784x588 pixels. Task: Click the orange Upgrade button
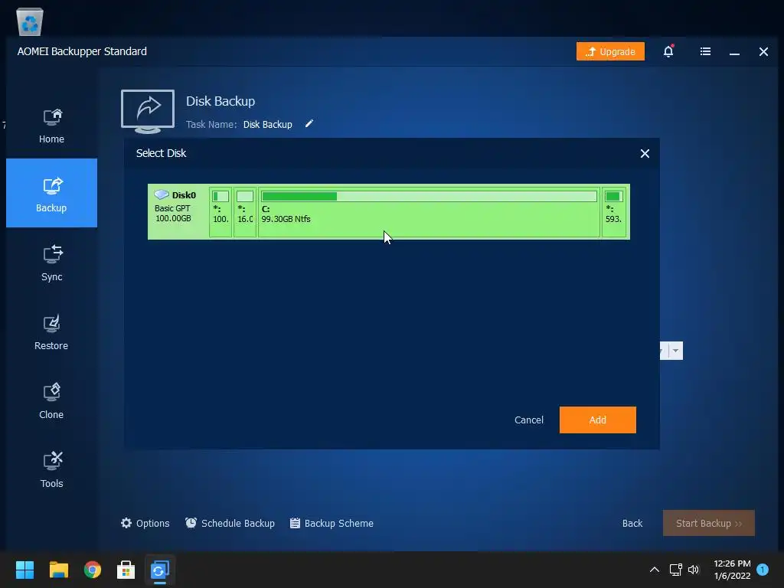(x=610, y=51)
